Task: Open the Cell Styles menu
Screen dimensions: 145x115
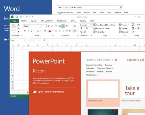Action: (99, 32)
